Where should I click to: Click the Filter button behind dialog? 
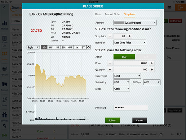(x=17, y=21)
